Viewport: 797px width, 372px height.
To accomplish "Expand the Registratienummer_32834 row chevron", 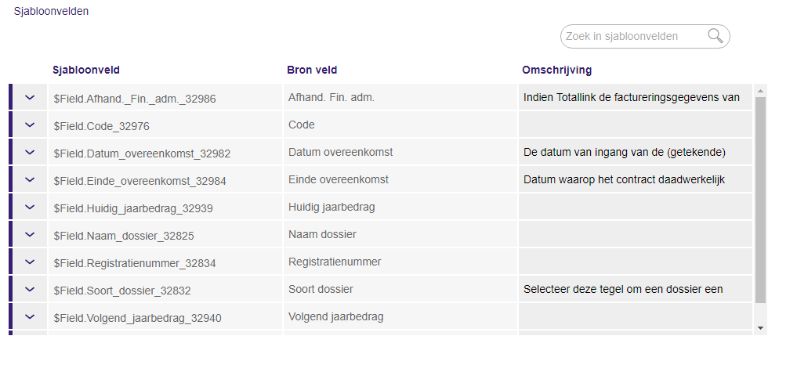I will coord(30,262).
